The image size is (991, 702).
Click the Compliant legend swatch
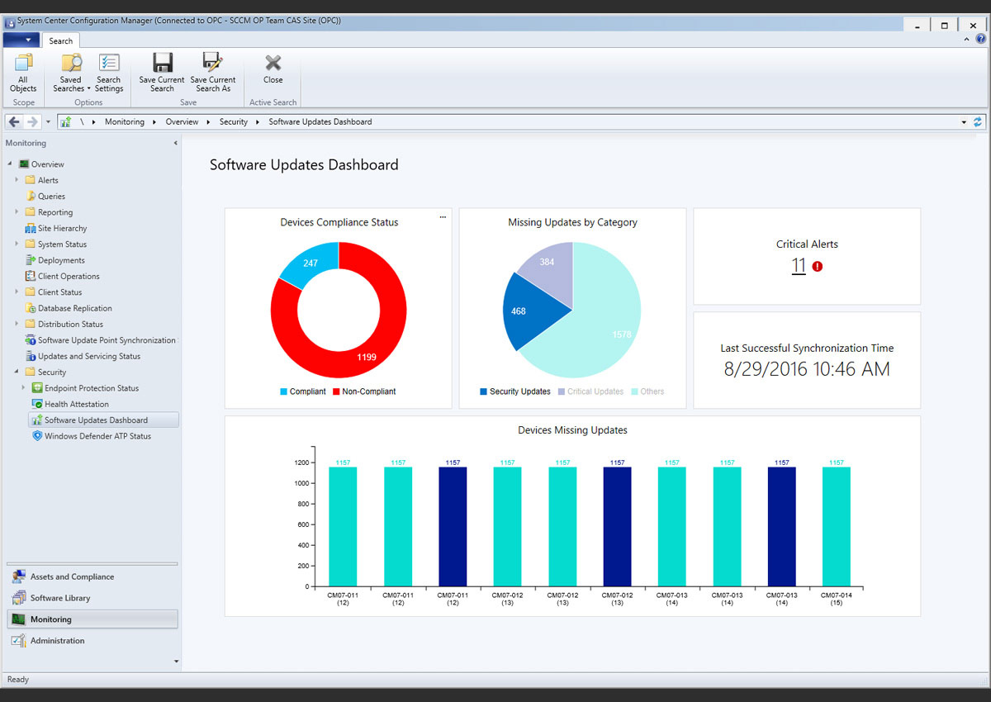click(283, 391)
